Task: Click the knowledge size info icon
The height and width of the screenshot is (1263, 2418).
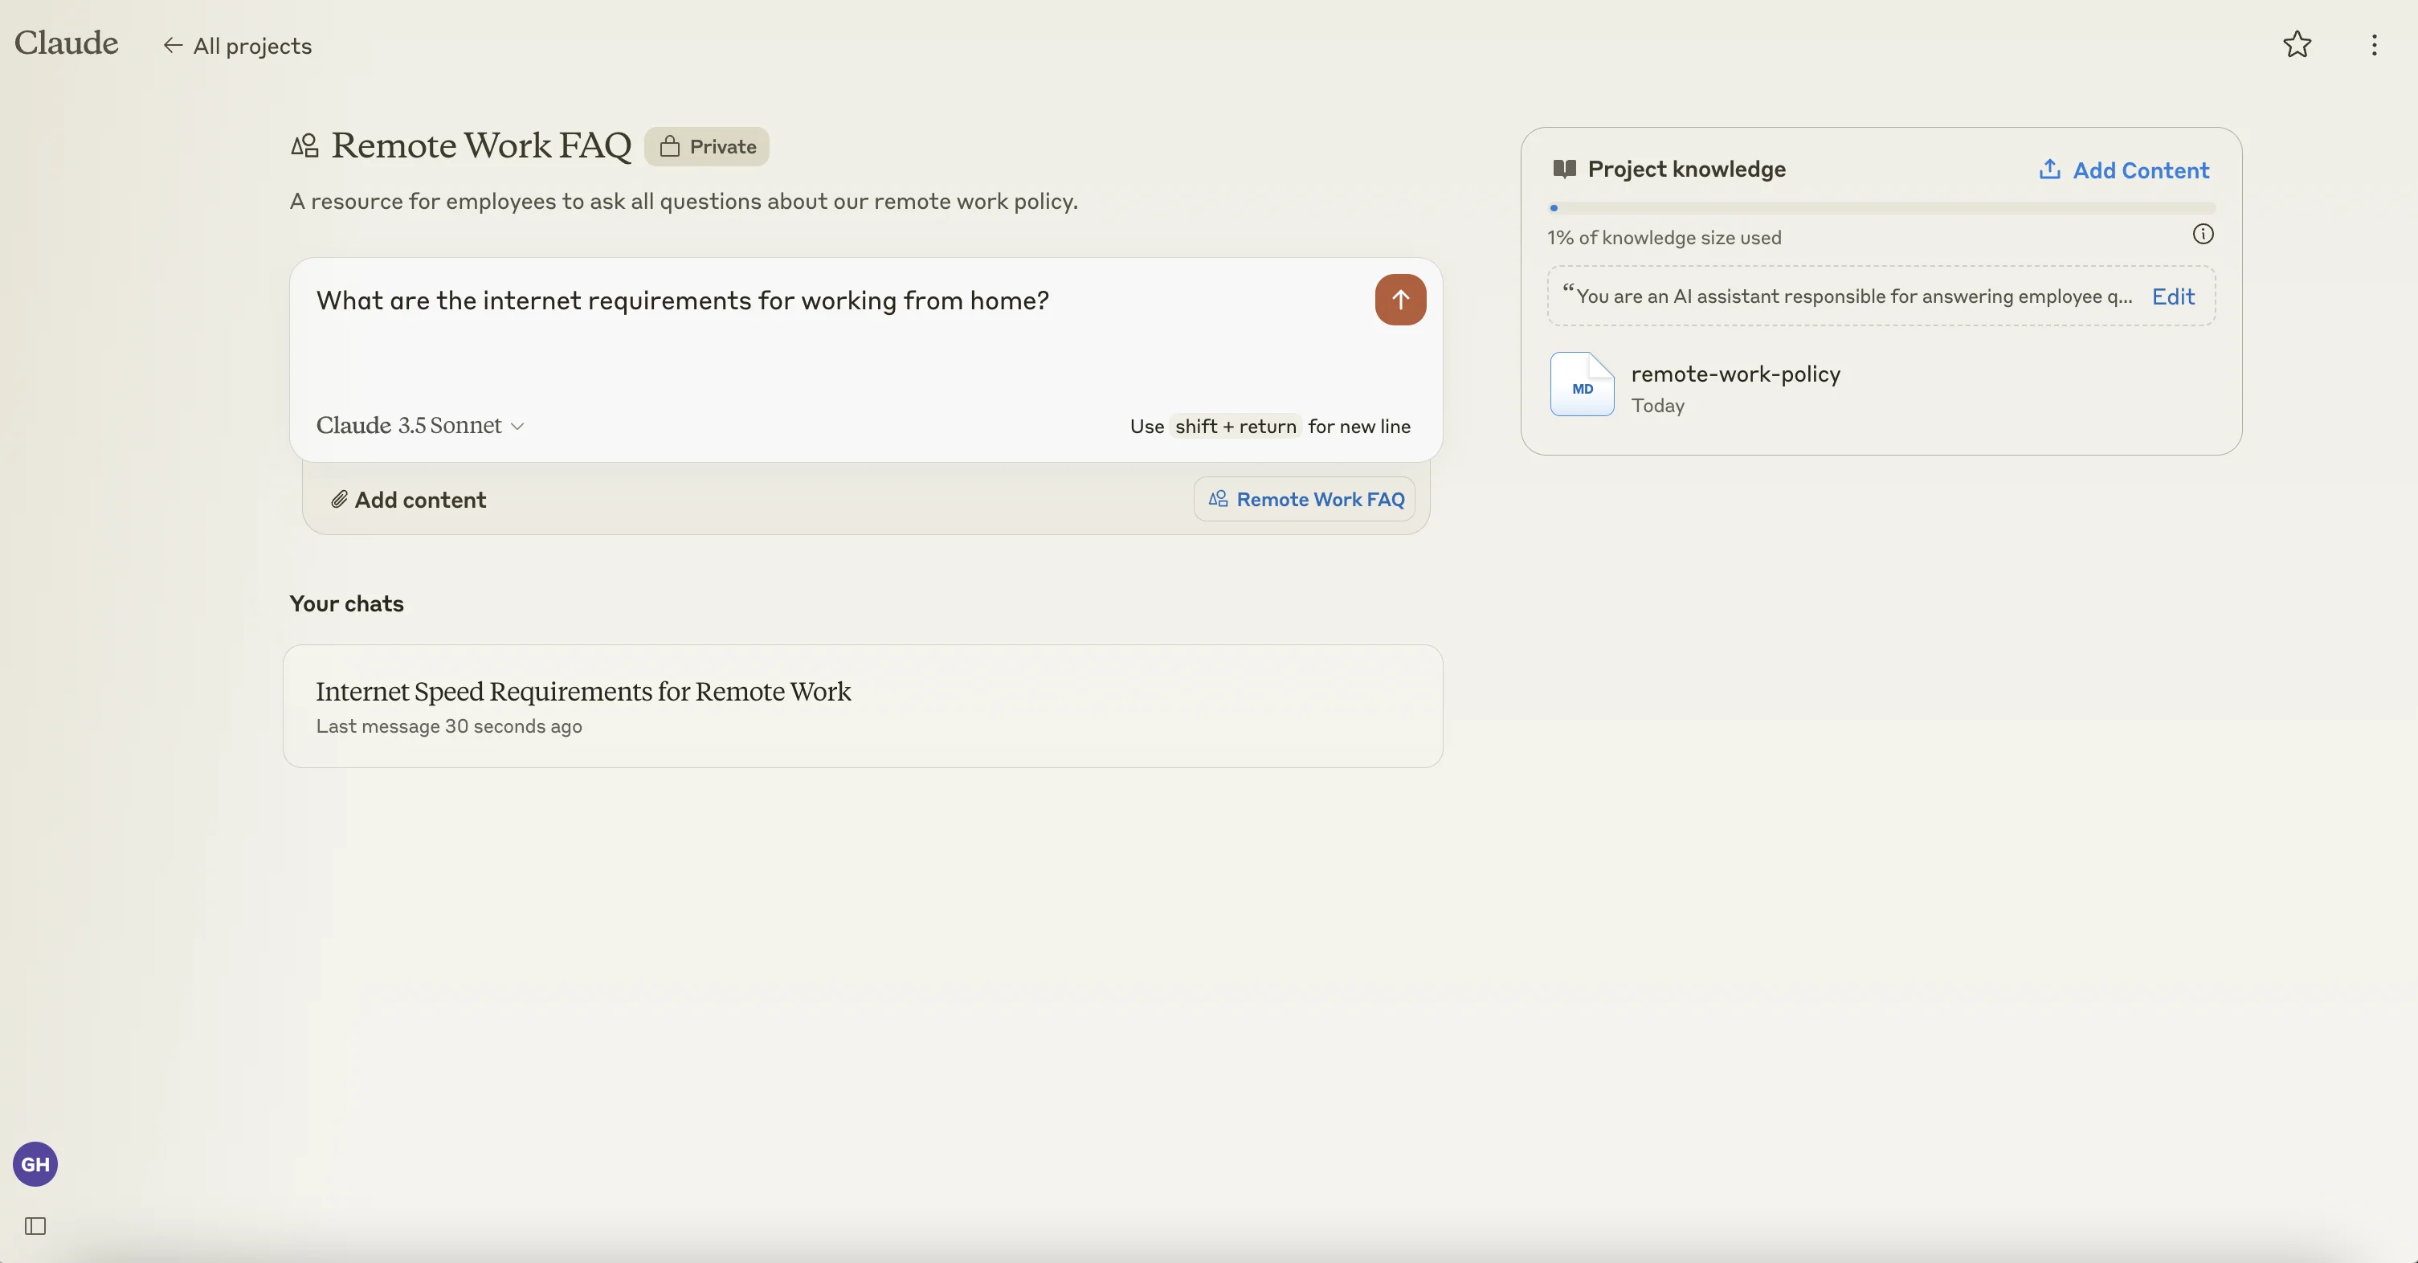Action: 2202,235
